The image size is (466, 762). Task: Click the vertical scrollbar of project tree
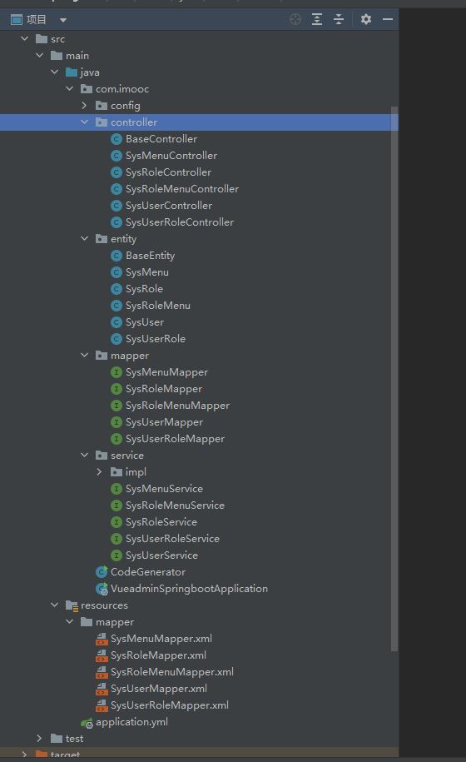tap(394, 379)
